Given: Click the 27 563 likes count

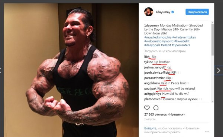Looking at the screenshot, I should [x=165, y=114].
